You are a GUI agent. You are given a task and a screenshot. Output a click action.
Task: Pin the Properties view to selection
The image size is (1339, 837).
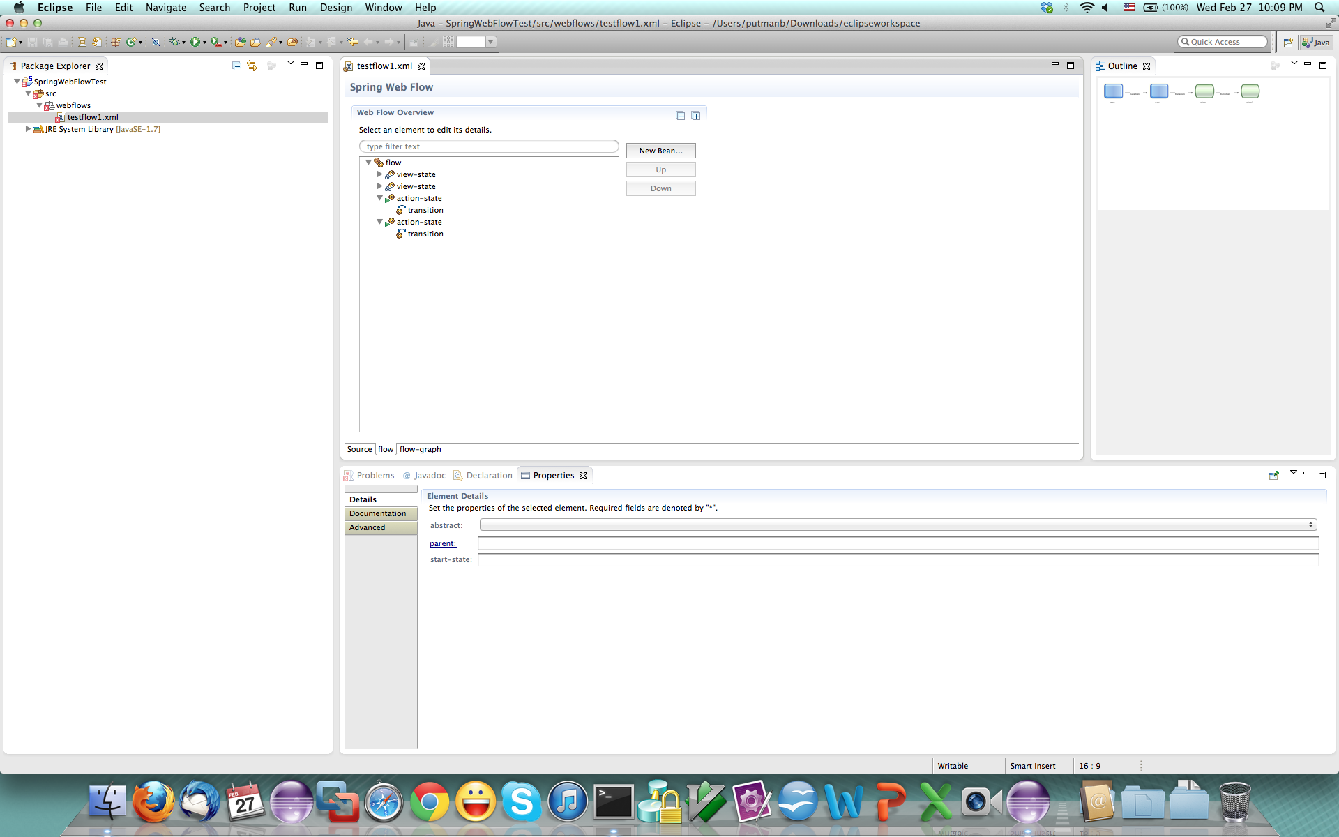pyautogui.click(x=1274, y=475)
